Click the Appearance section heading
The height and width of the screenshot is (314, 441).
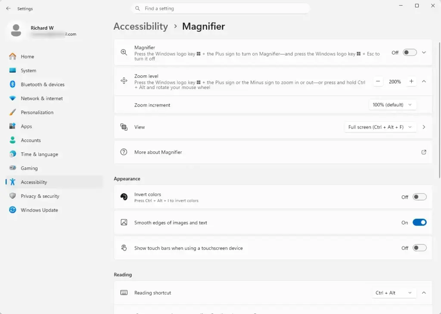(127, 179)
